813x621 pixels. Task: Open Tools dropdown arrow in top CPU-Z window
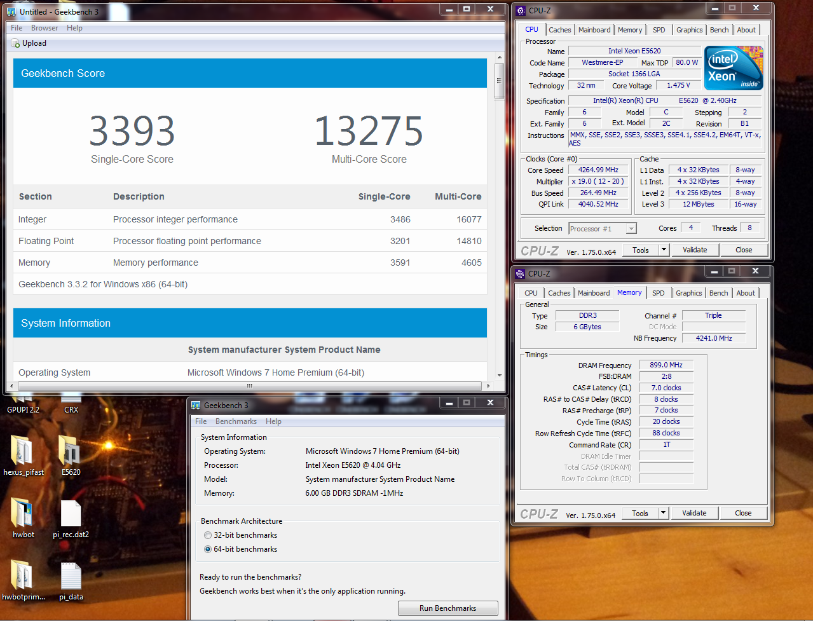(664, 250)
